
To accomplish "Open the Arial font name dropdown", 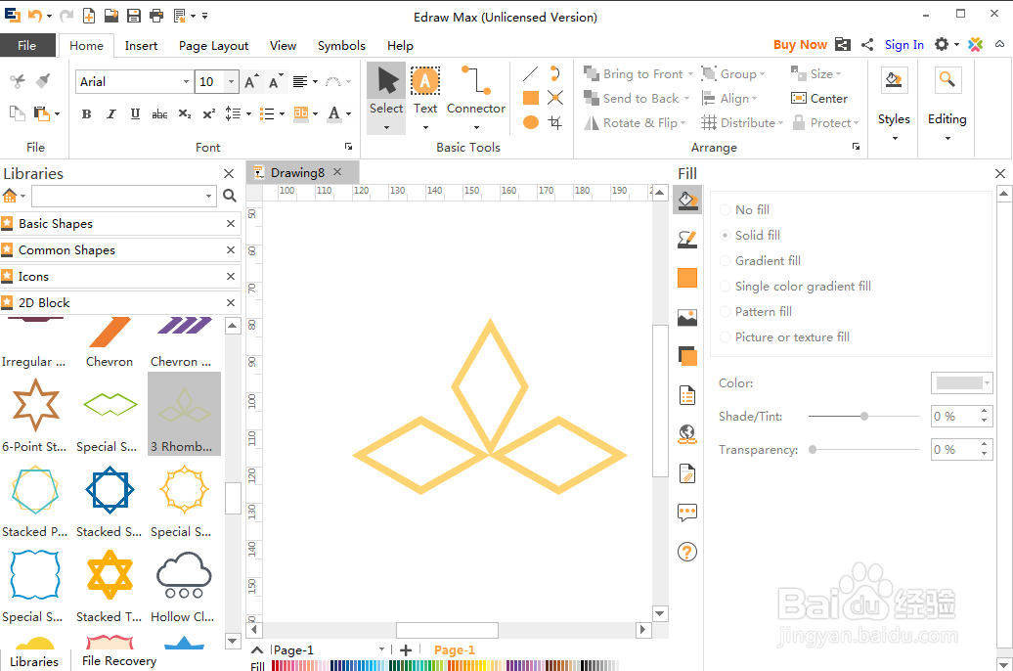I will click(x=186, y=81).
